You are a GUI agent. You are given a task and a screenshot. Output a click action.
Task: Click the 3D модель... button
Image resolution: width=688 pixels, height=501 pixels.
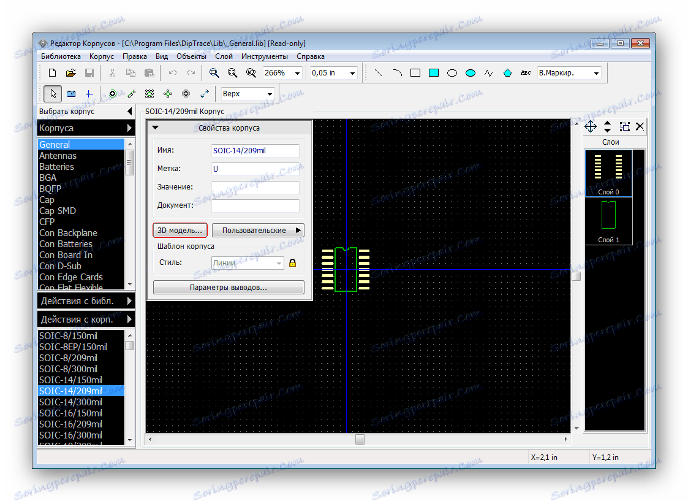tap(180, 231)
